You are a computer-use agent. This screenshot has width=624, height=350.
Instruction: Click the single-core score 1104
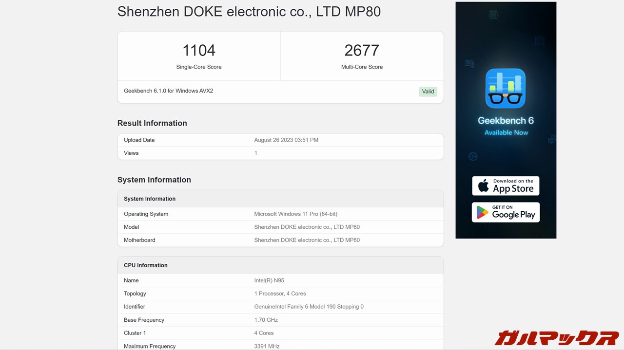[199, 50]
